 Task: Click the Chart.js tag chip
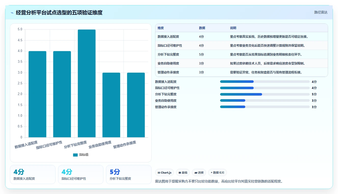[x=165, y=173]
